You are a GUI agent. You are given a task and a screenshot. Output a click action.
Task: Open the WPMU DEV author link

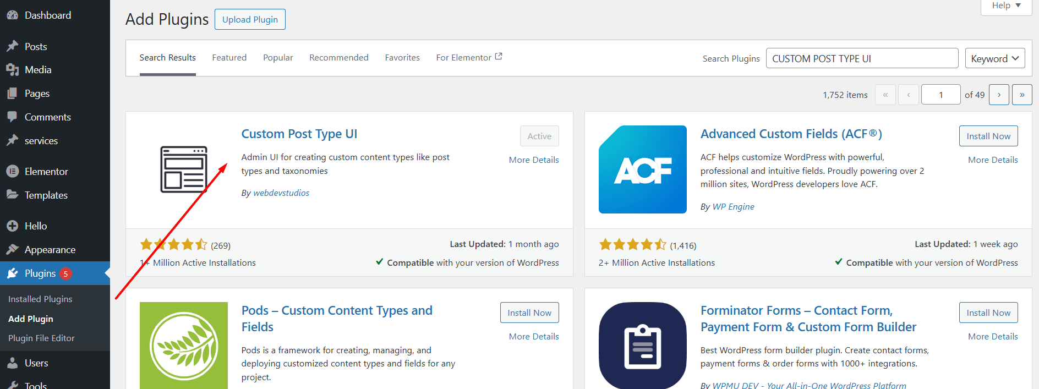(x=810, y=386)
